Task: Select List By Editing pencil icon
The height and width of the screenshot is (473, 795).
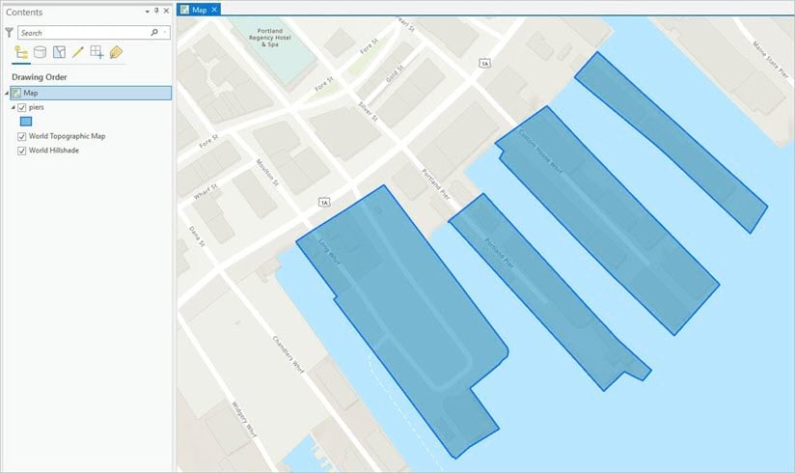Action: pos(77,52)
